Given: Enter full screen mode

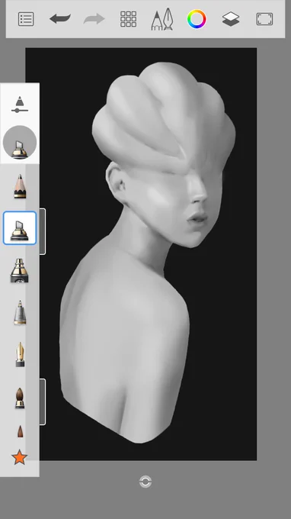Looking at the screenshot, I should (x=264, y=19).
